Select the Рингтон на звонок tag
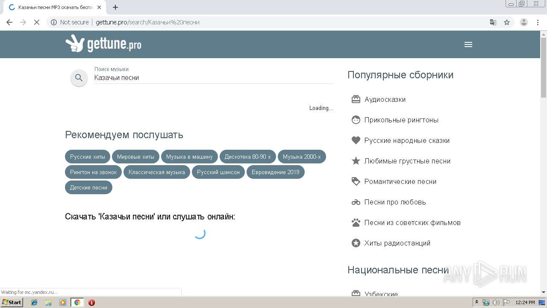This screenshot has width=547, height=308. point(94,172)
